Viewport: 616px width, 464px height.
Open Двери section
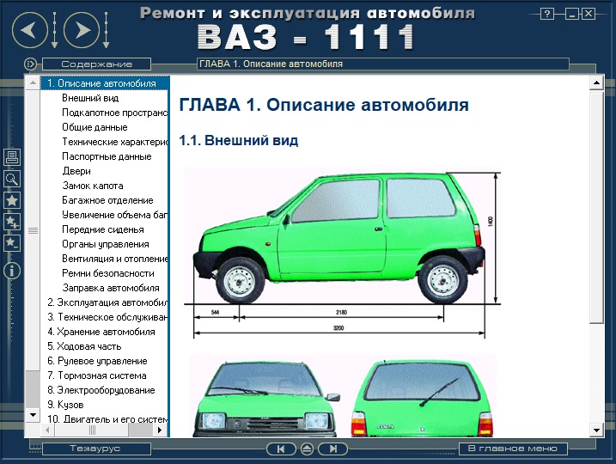pos(76,171)
